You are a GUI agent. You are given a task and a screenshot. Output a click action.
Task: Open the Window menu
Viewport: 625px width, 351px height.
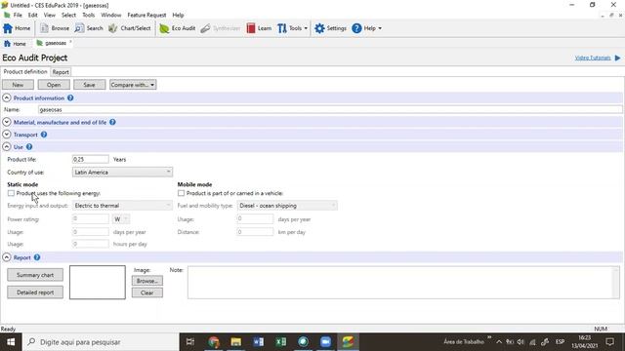pos(110,15)
